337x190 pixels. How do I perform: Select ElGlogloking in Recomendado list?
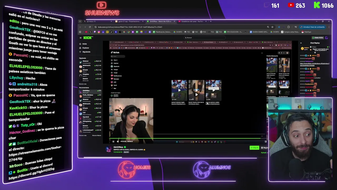90,122
